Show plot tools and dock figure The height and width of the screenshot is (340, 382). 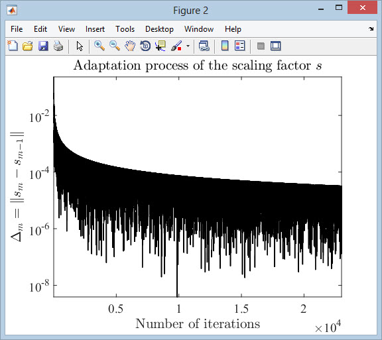(x=275, y=46)
